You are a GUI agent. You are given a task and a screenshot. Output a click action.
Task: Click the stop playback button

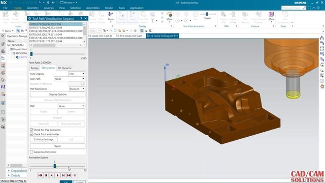click(75, 175)
